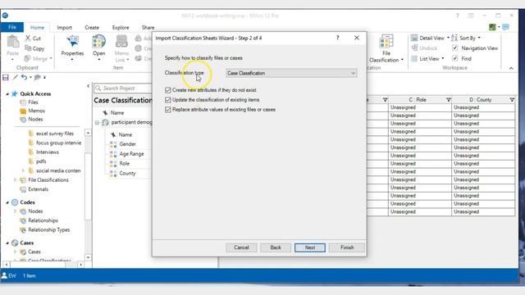Expand the social media content folder

tap(23, 170)
